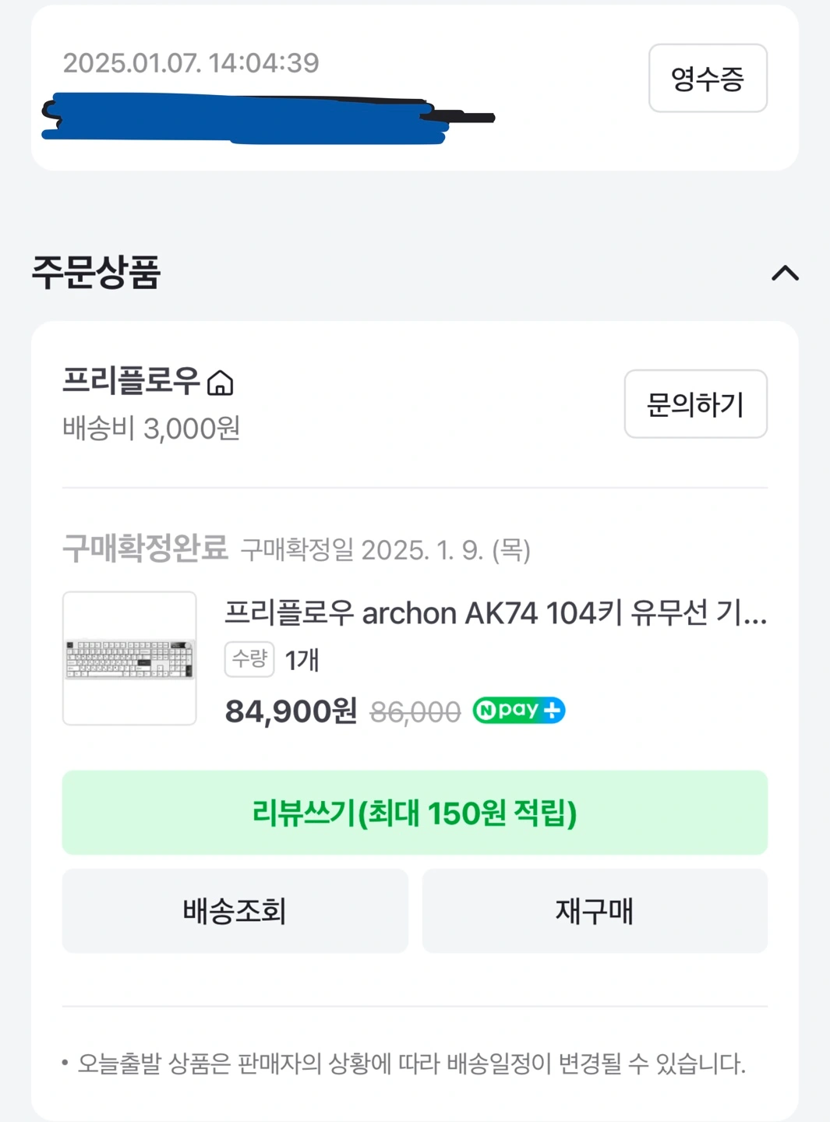830x1122 pixels.
Task: Tap the struck-through 86,000 original price
Action: (x=415, y=712)
